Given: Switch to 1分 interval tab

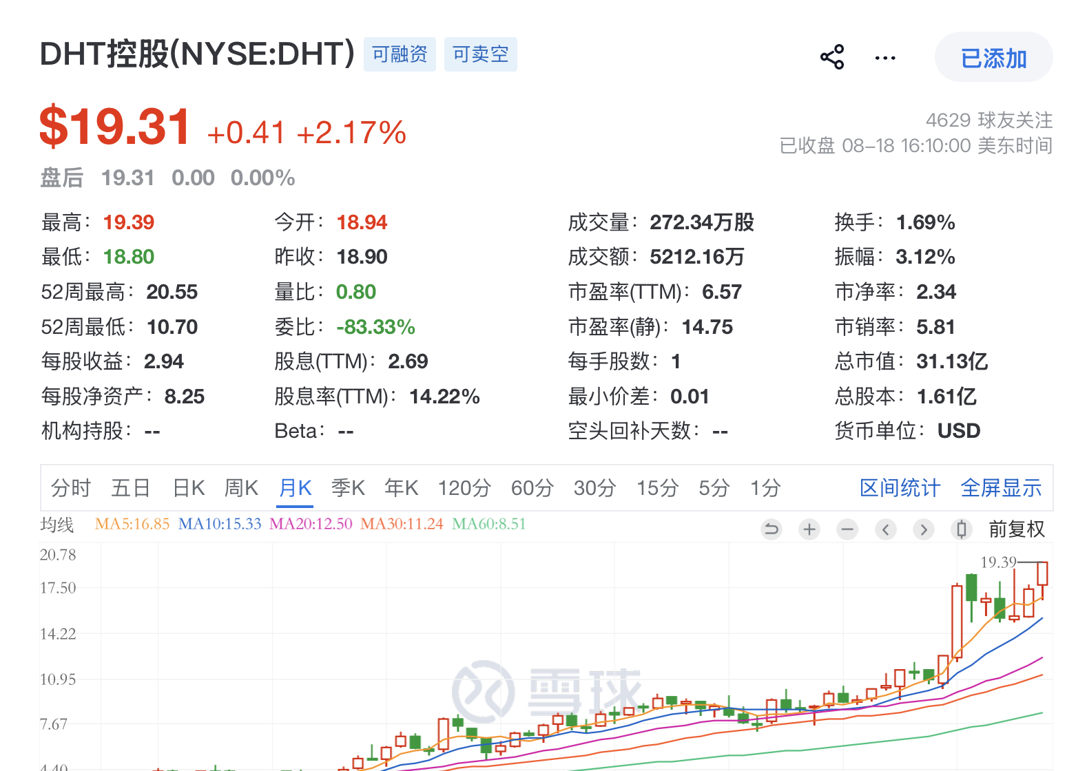Looking at the screenshot, I should (765, 488).
